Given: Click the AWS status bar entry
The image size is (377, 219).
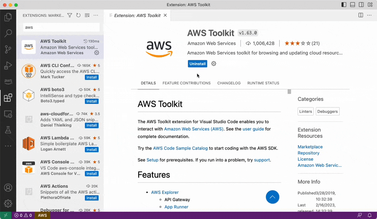Looking at the screenshot, I should coord(42,215).
